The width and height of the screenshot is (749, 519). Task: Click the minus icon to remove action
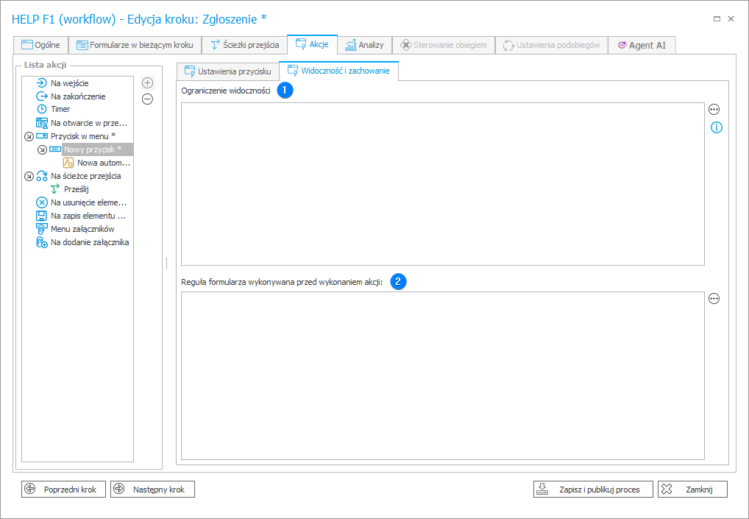[x=147, y=99]
